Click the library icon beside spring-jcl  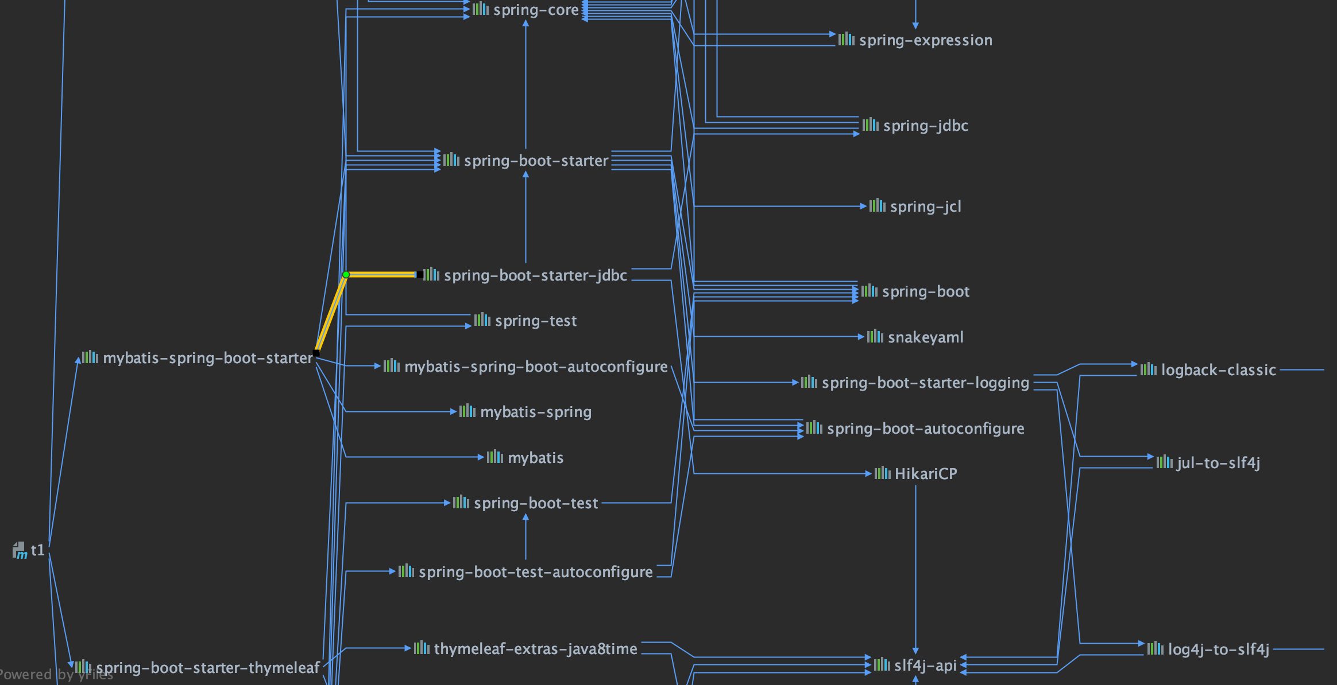click(877, 205)
